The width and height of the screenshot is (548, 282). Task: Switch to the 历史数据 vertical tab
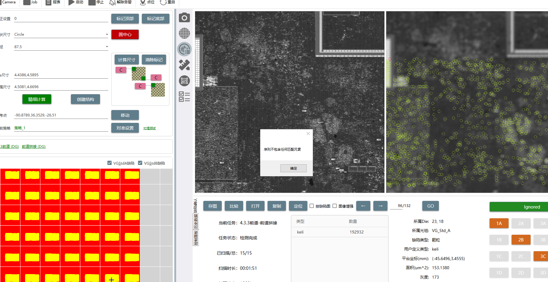point(196,221)
